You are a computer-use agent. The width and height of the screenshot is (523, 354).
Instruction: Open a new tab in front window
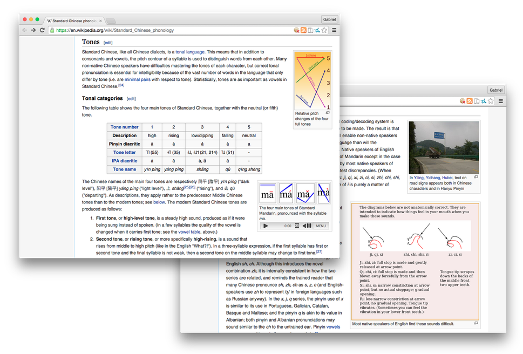click(111, 21)
